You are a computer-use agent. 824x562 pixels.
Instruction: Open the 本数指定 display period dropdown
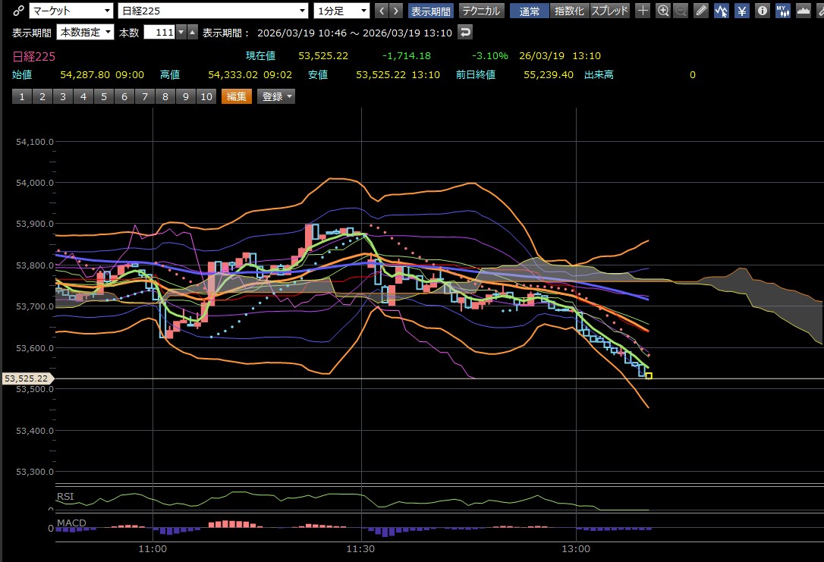coord(84,32)
